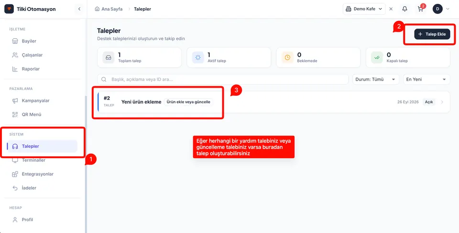This screenshot has width=459, height=233.
Task: Click the Kapalı talep stat card
Action: (x=408, y=58)
